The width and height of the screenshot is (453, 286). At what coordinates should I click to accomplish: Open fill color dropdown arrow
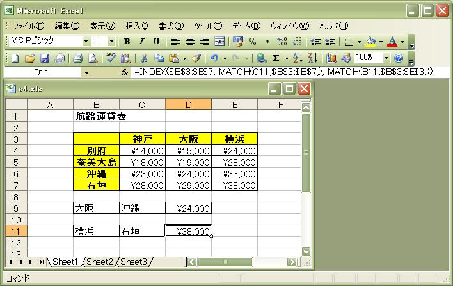coord(381,42)
